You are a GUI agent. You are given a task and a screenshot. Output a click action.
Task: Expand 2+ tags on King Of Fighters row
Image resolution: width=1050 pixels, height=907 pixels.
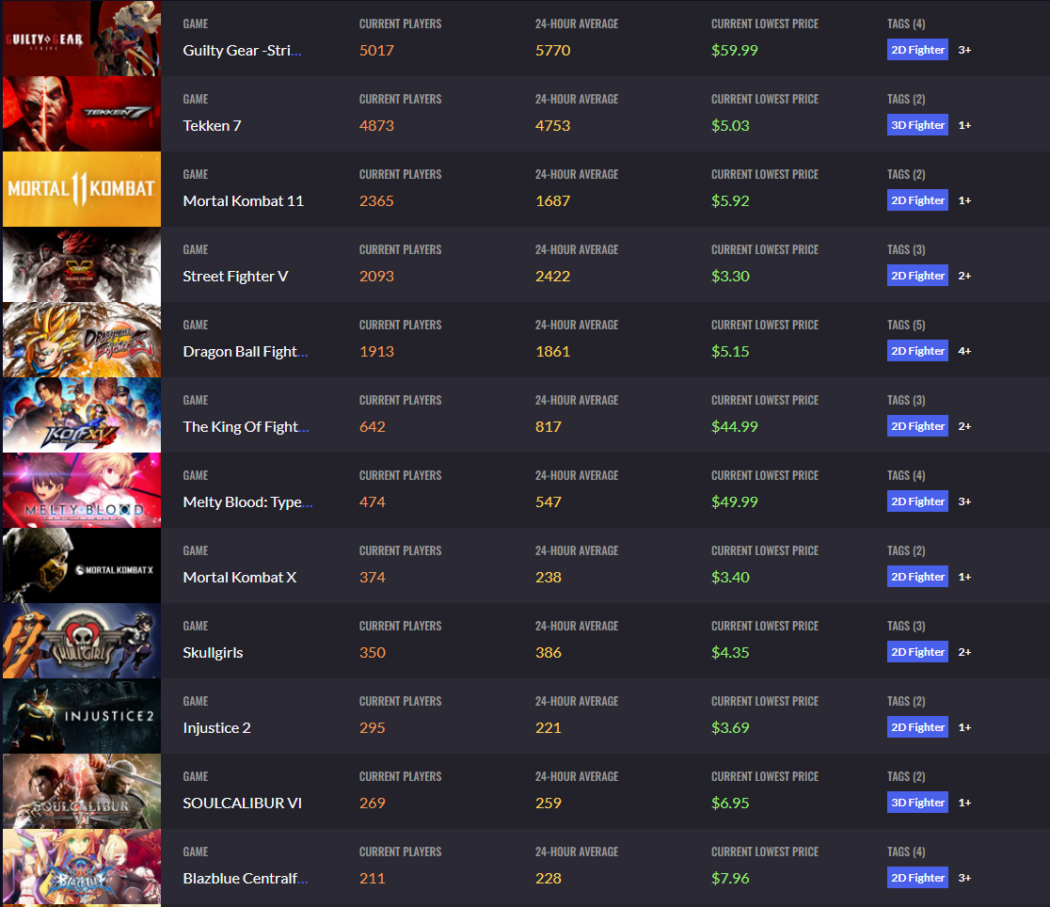964,426
